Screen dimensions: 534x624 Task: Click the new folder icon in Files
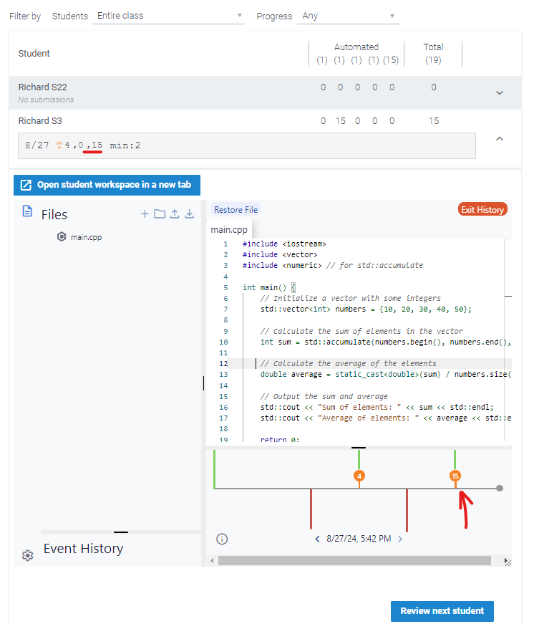click(159, 214)
